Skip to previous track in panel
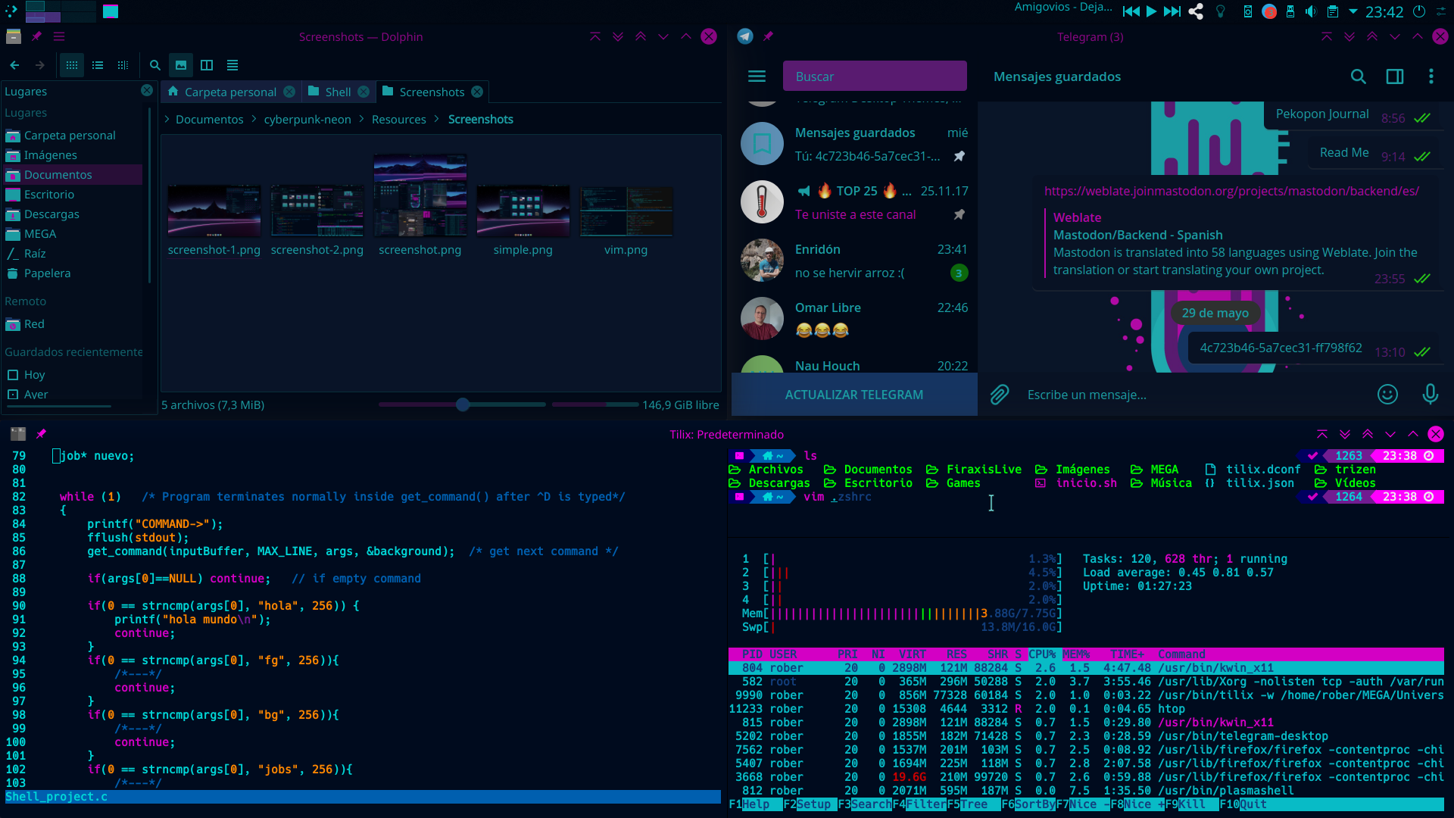Image resolution: width=1454 pixels, height=818 pixels. pyautogui.click(x=1131, y=11)
